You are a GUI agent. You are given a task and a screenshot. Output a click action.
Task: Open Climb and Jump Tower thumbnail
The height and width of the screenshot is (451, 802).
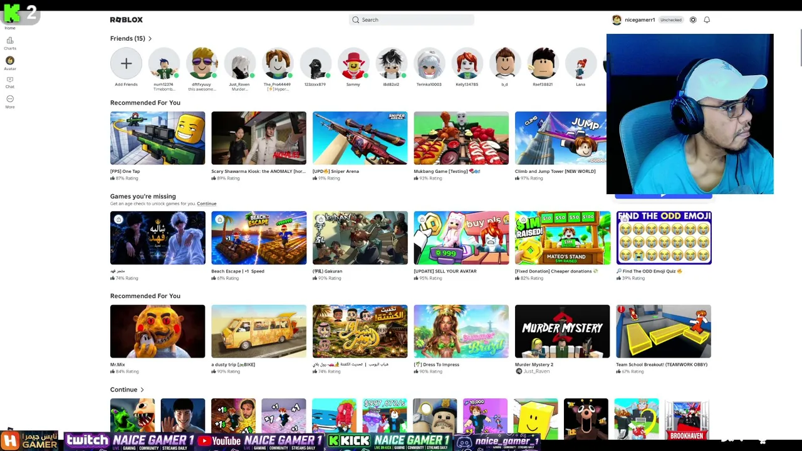(x=561, y=138)
